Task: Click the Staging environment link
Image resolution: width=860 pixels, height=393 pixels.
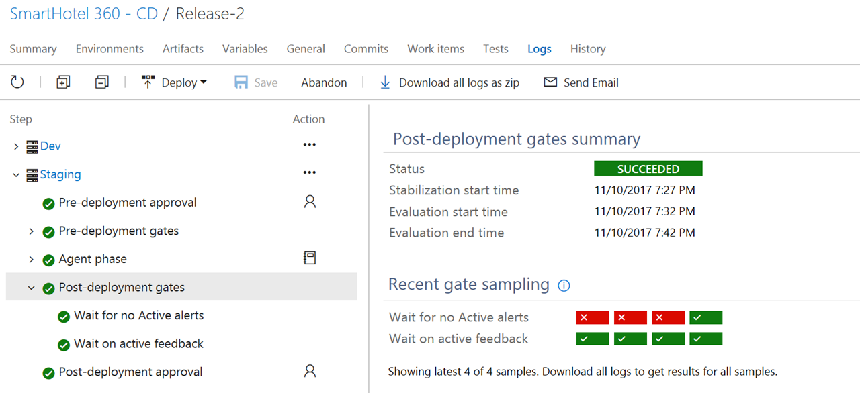Action: click(60, 175)
